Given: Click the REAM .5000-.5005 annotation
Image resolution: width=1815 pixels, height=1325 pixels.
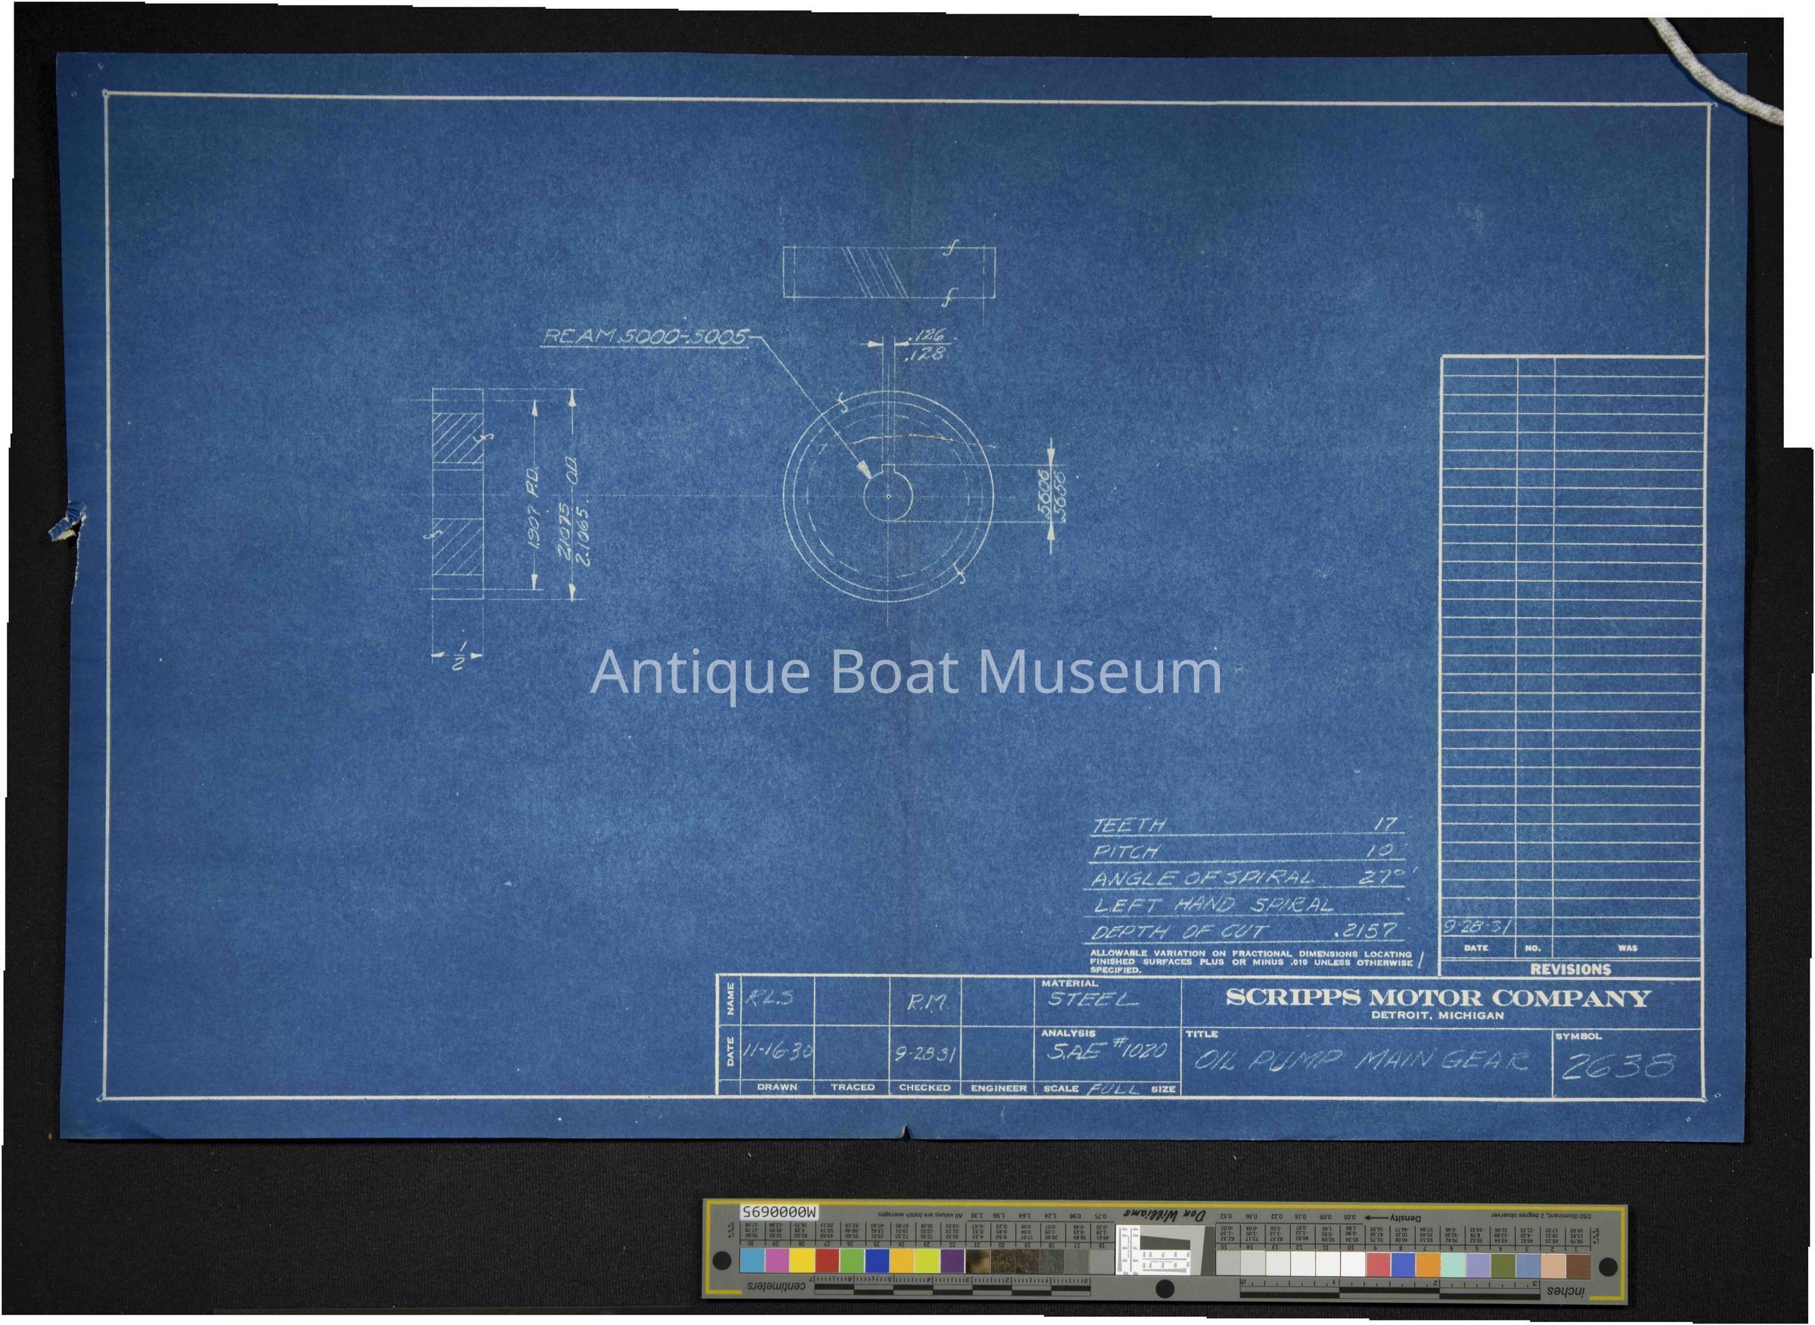Looking at the screenshot, I should pyautogui.click(x=645, y=337).
